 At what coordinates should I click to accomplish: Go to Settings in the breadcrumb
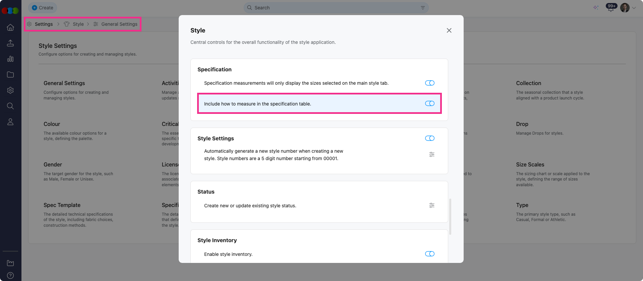point(44,24)
